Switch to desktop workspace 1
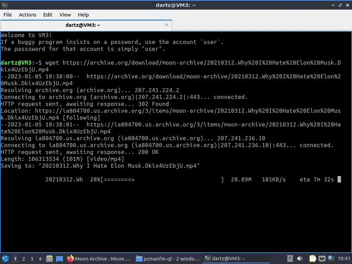This screenshot has height=264, width=352. pos(15,259)
